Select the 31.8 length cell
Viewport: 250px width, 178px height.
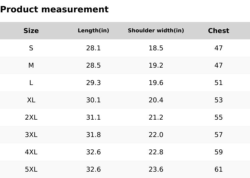93,135
